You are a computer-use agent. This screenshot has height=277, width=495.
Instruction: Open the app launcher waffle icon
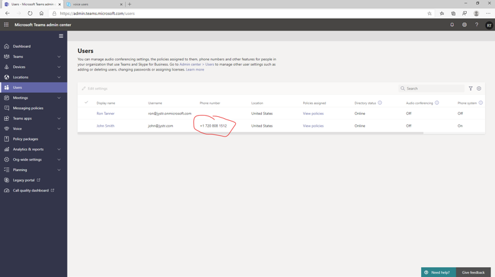(x=7, y=25)
